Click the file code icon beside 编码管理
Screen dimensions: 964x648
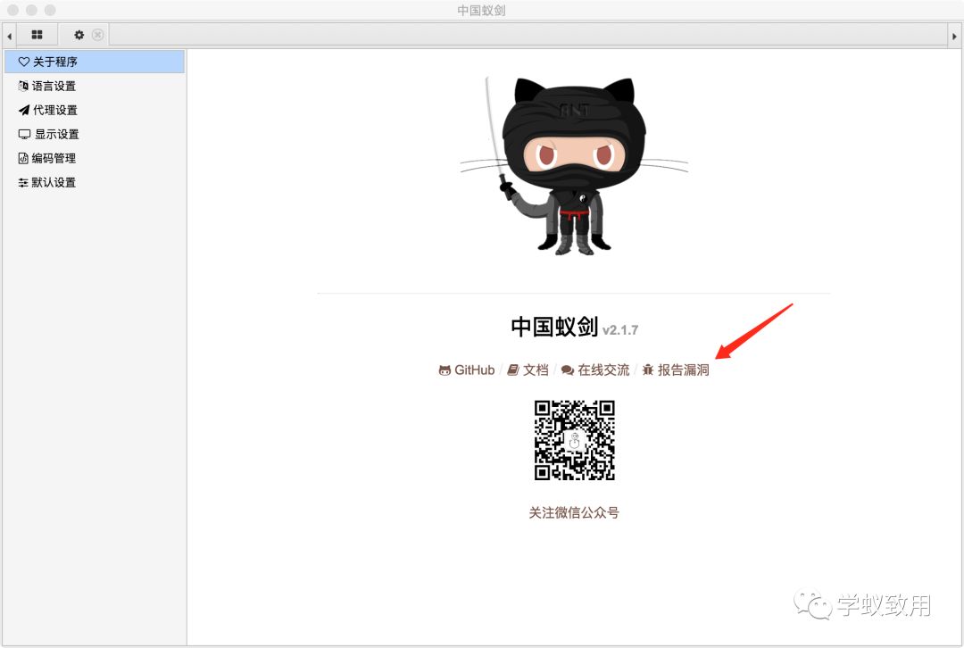(23, 158)
